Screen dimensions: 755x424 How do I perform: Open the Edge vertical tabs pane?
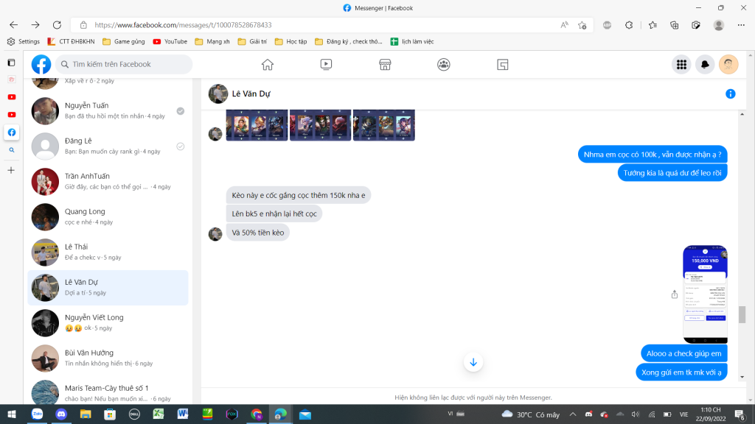[11, 63]
